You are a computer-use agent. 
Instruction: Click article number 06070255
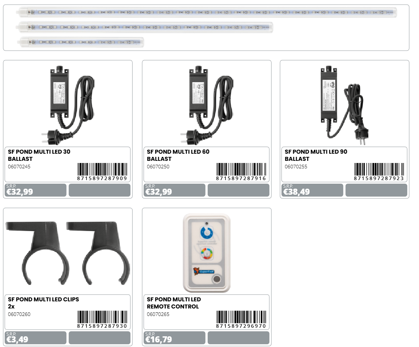296,167
